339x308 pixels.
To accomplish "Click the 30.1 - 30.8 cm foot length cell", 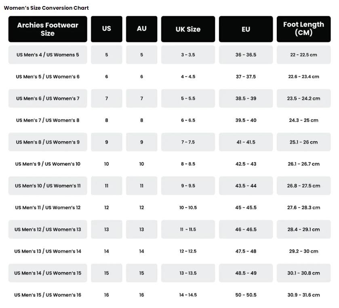I will pos(303,273).
